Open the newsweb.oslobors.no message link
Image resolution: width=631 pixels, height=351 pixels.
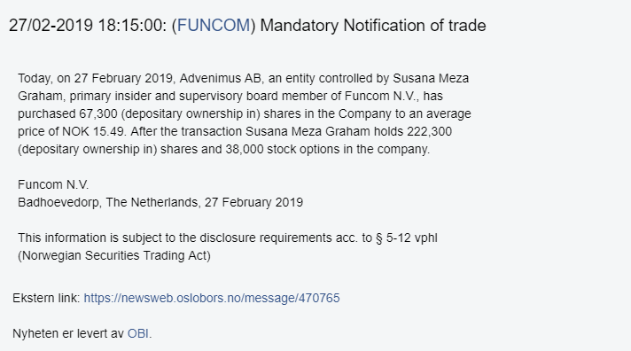click(212, 298)
